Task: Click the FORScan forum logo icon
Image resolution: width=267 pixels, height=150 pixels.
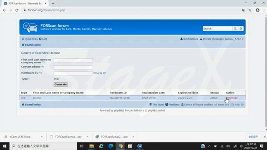Action: 30,27
